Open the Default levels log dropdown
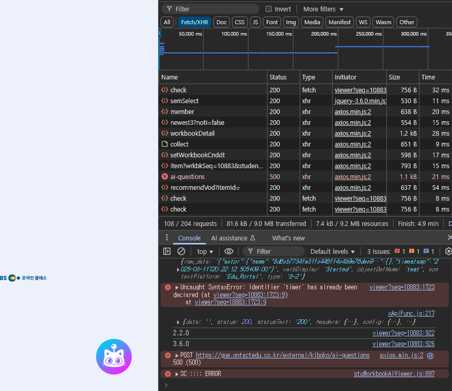The image size is (452, 391). [x=333, y=251]
